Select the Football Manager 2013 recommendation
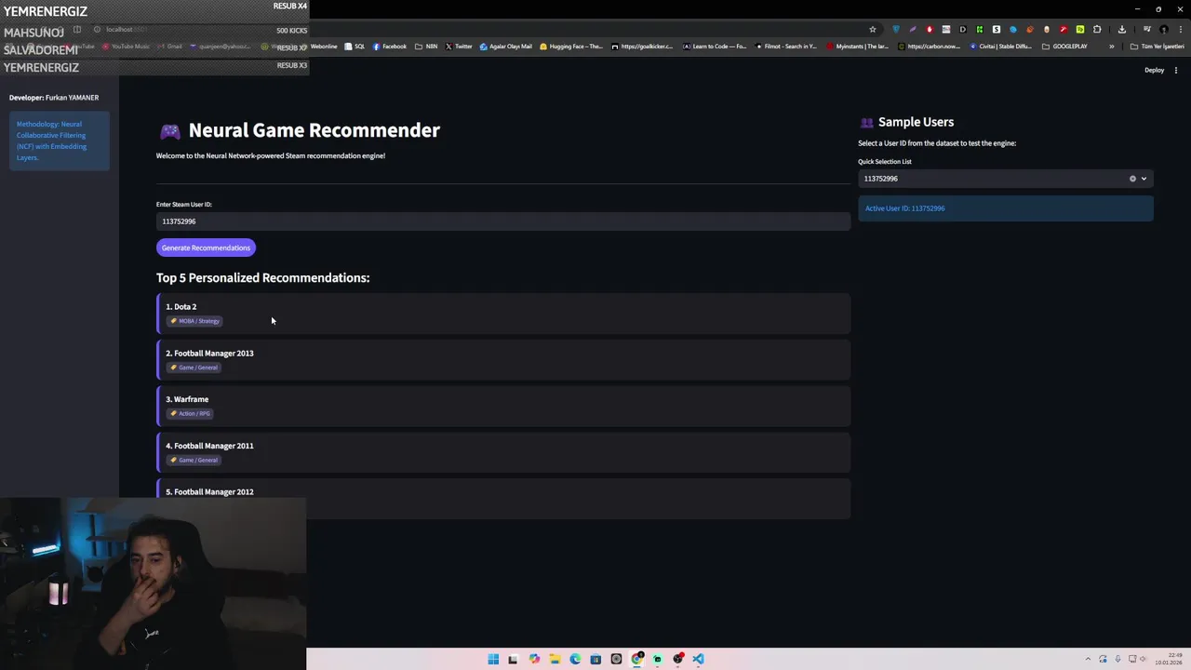Screen dimensions: 1191x670 tap(503, 359)
